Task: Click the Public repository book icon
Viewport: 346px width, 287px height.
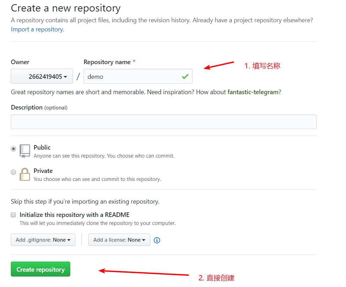Action: (x=25, y=151)
